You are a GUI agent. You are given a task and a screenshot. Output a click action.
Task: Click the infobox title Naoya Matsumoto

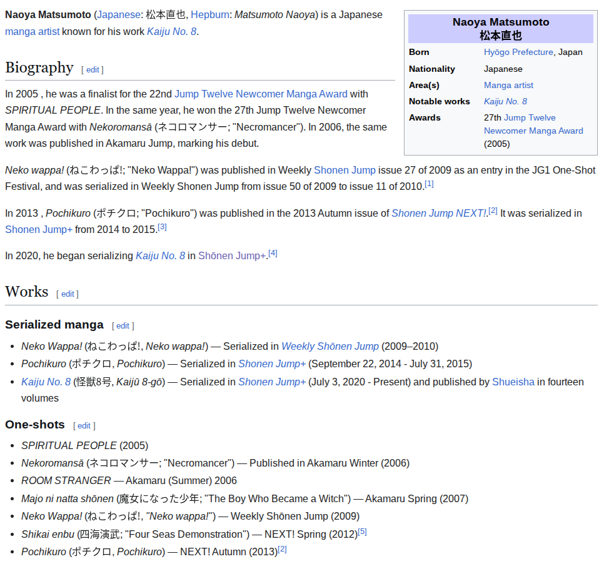[x=501, y=22]
